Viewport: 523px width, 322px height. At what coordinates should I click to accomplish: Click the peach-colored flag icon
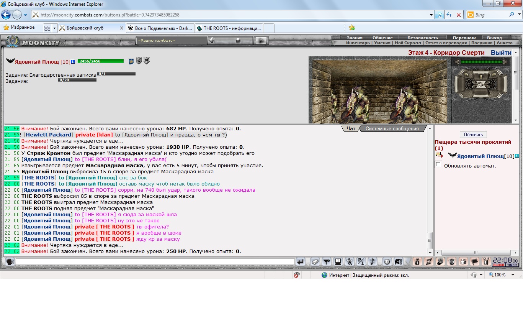pyautogui.click(x=475, y=262)
